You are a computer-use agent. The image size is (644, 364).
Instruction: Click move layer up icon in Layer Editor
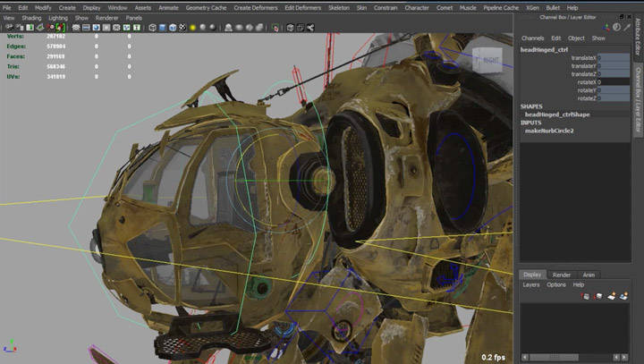tap(585, 296)
